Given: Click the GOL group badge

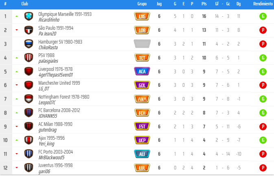Looking at the screenshot, I should 142,85.
